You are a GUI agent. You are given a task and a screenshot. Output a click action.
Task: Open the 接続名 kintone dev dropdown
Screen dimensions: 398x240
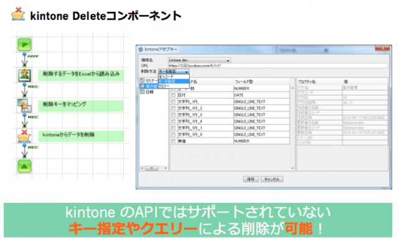pos(199,60)
